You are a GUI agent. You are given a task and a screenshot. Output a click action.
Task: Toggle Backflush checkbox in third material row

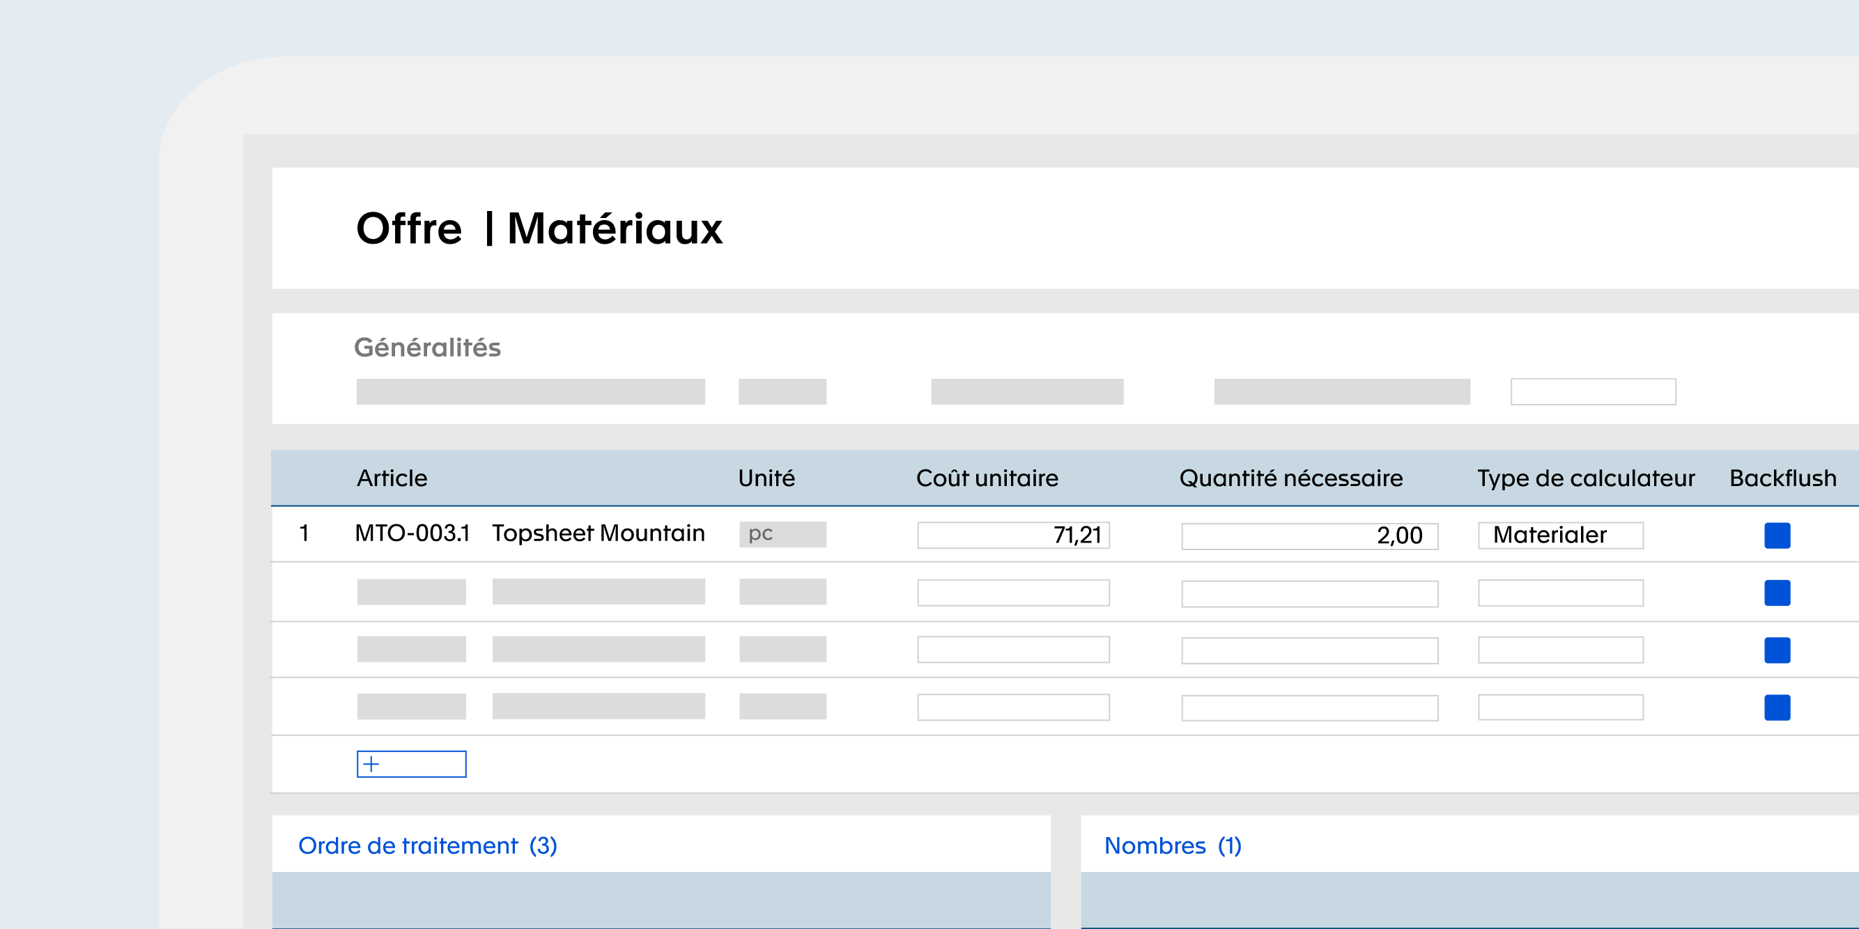click(x=1777, y=650)
